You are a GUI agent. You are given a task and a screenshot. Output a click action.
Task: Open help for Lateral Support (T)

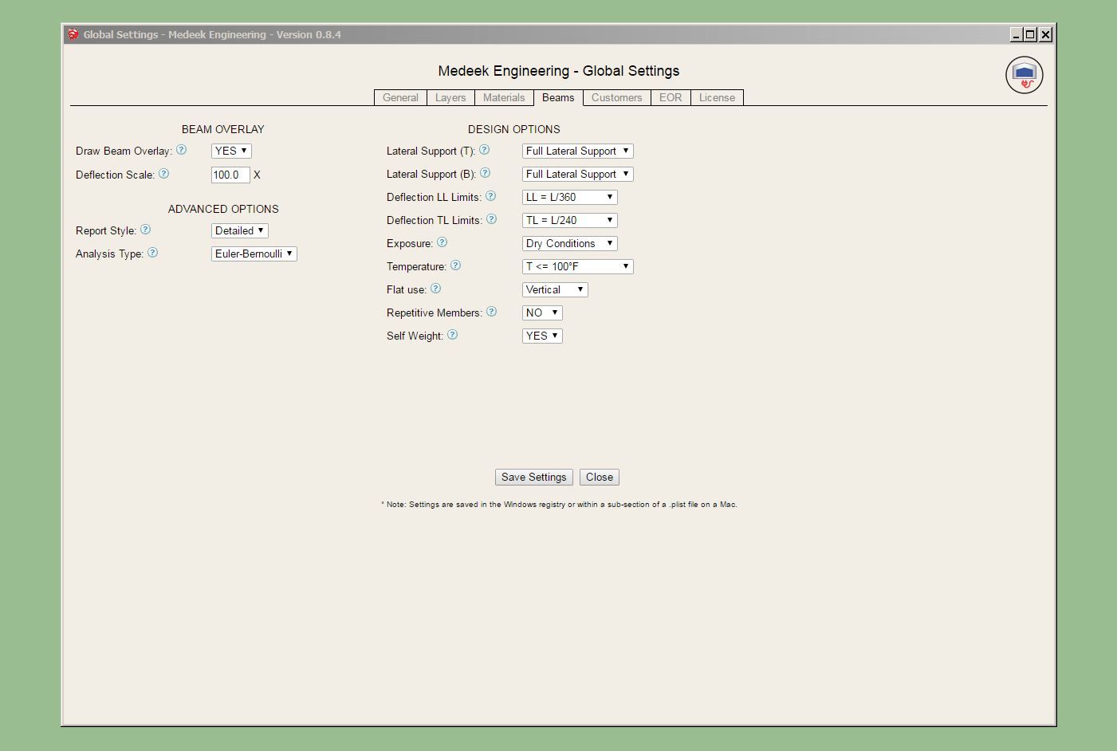click(x=484, y=150)
